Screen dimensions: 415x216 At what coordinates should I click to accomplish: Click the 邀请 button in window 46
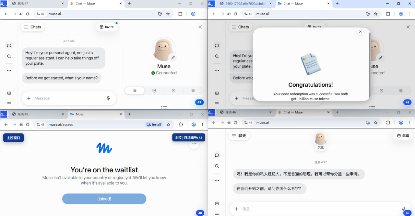pos(403,136)
